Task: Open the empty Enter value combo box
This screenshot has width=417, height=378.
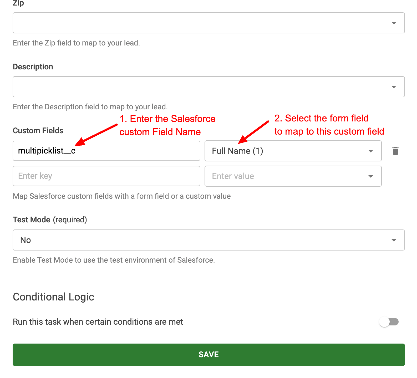Action: 284,176
